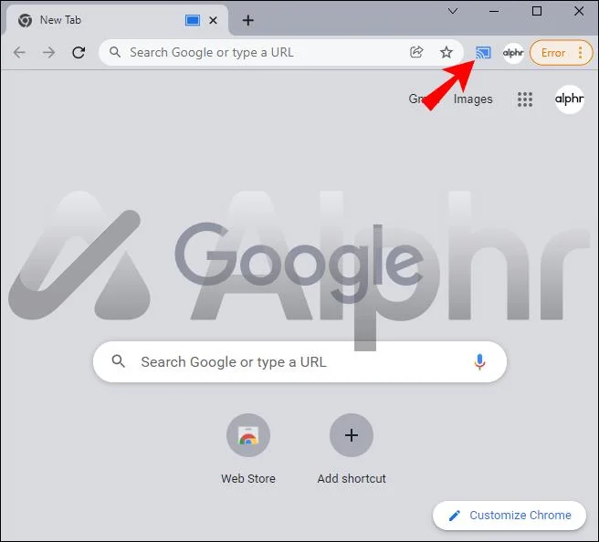599x542 pixels.
Task: Click the Add shortcut button
Action: pos(352,449)
